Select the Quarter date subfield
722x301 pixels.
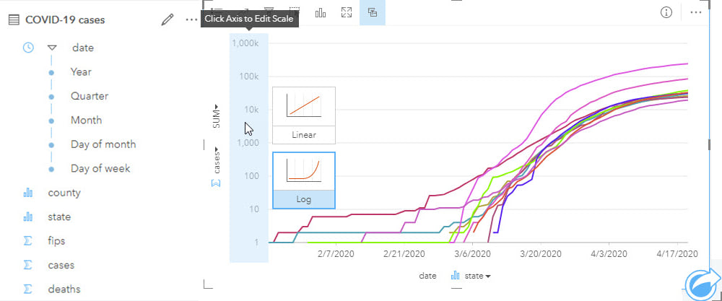click(x=89, y=96)
